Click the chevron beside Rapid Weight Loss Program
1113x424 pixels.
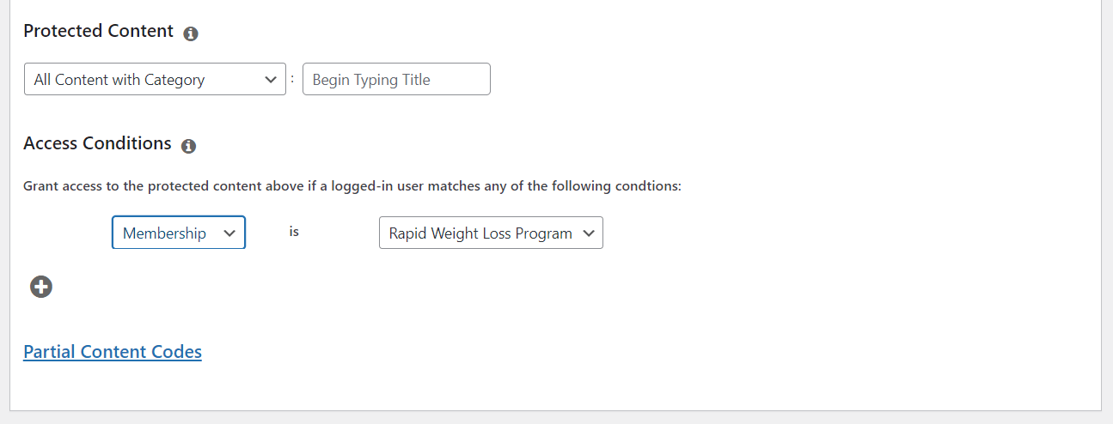pyautogui.click(x=589, y=233)
